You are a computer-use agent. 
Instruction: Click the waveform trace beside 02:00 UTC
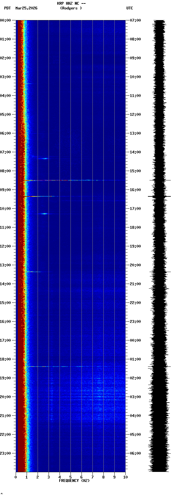160,378
